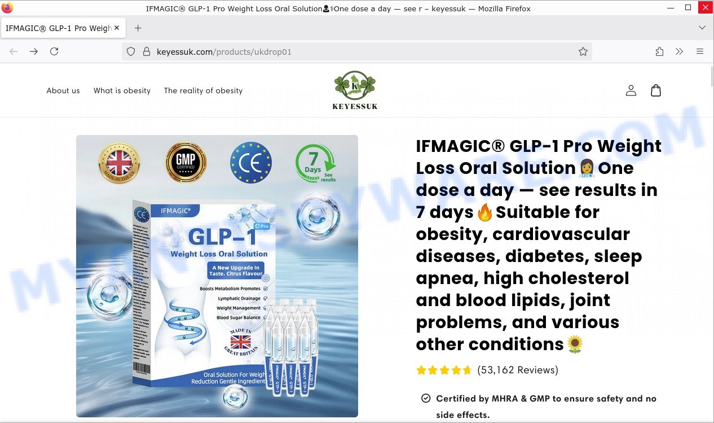Image resolution: width=714 pixels, height=423 pixels.
Task: Open What is obesity page
Action: click(x=122, y=90)
